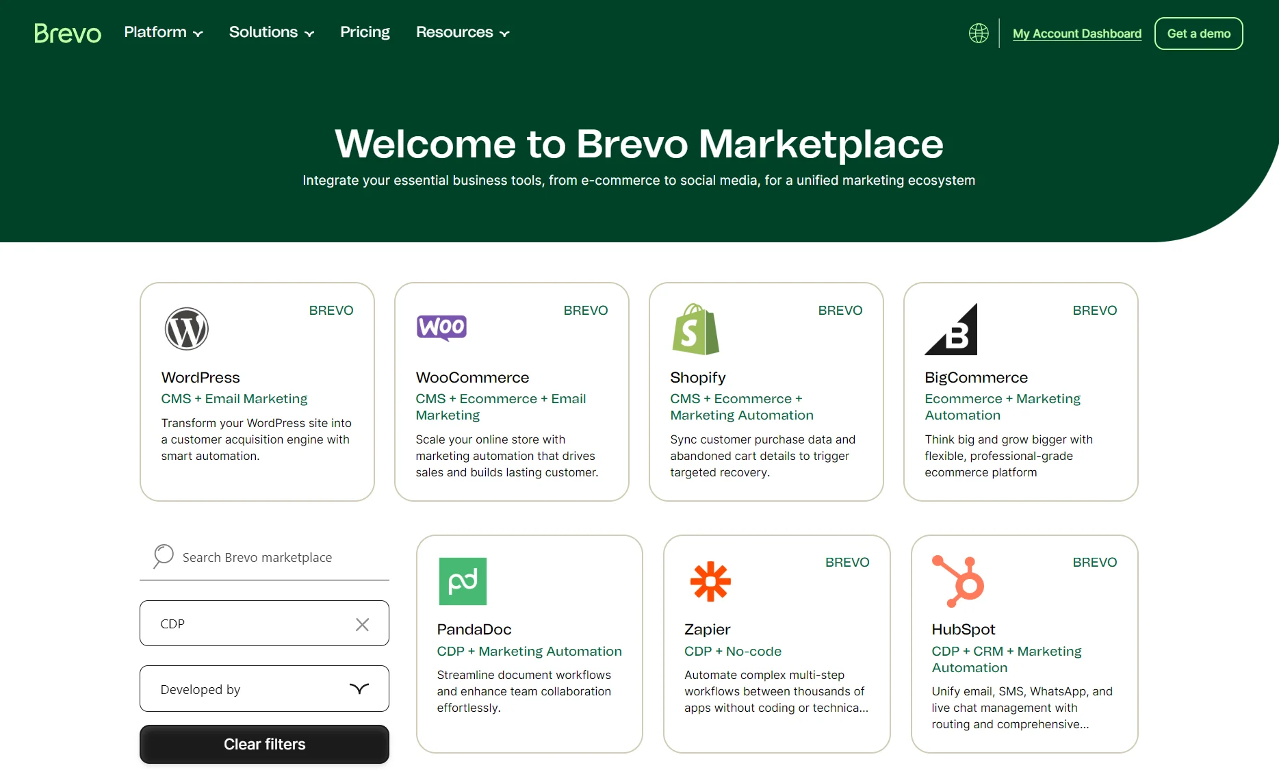Click the Brevo logo
1279x770 pixels.
point(68,33)
